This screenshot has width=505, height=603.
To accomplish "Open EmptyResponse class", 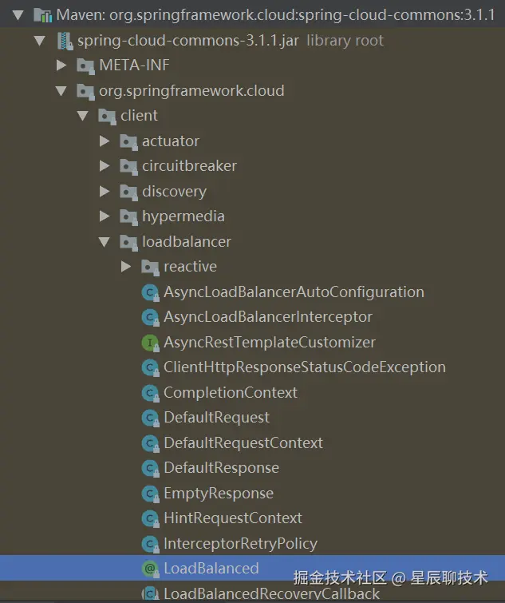I will coord(219,494).
